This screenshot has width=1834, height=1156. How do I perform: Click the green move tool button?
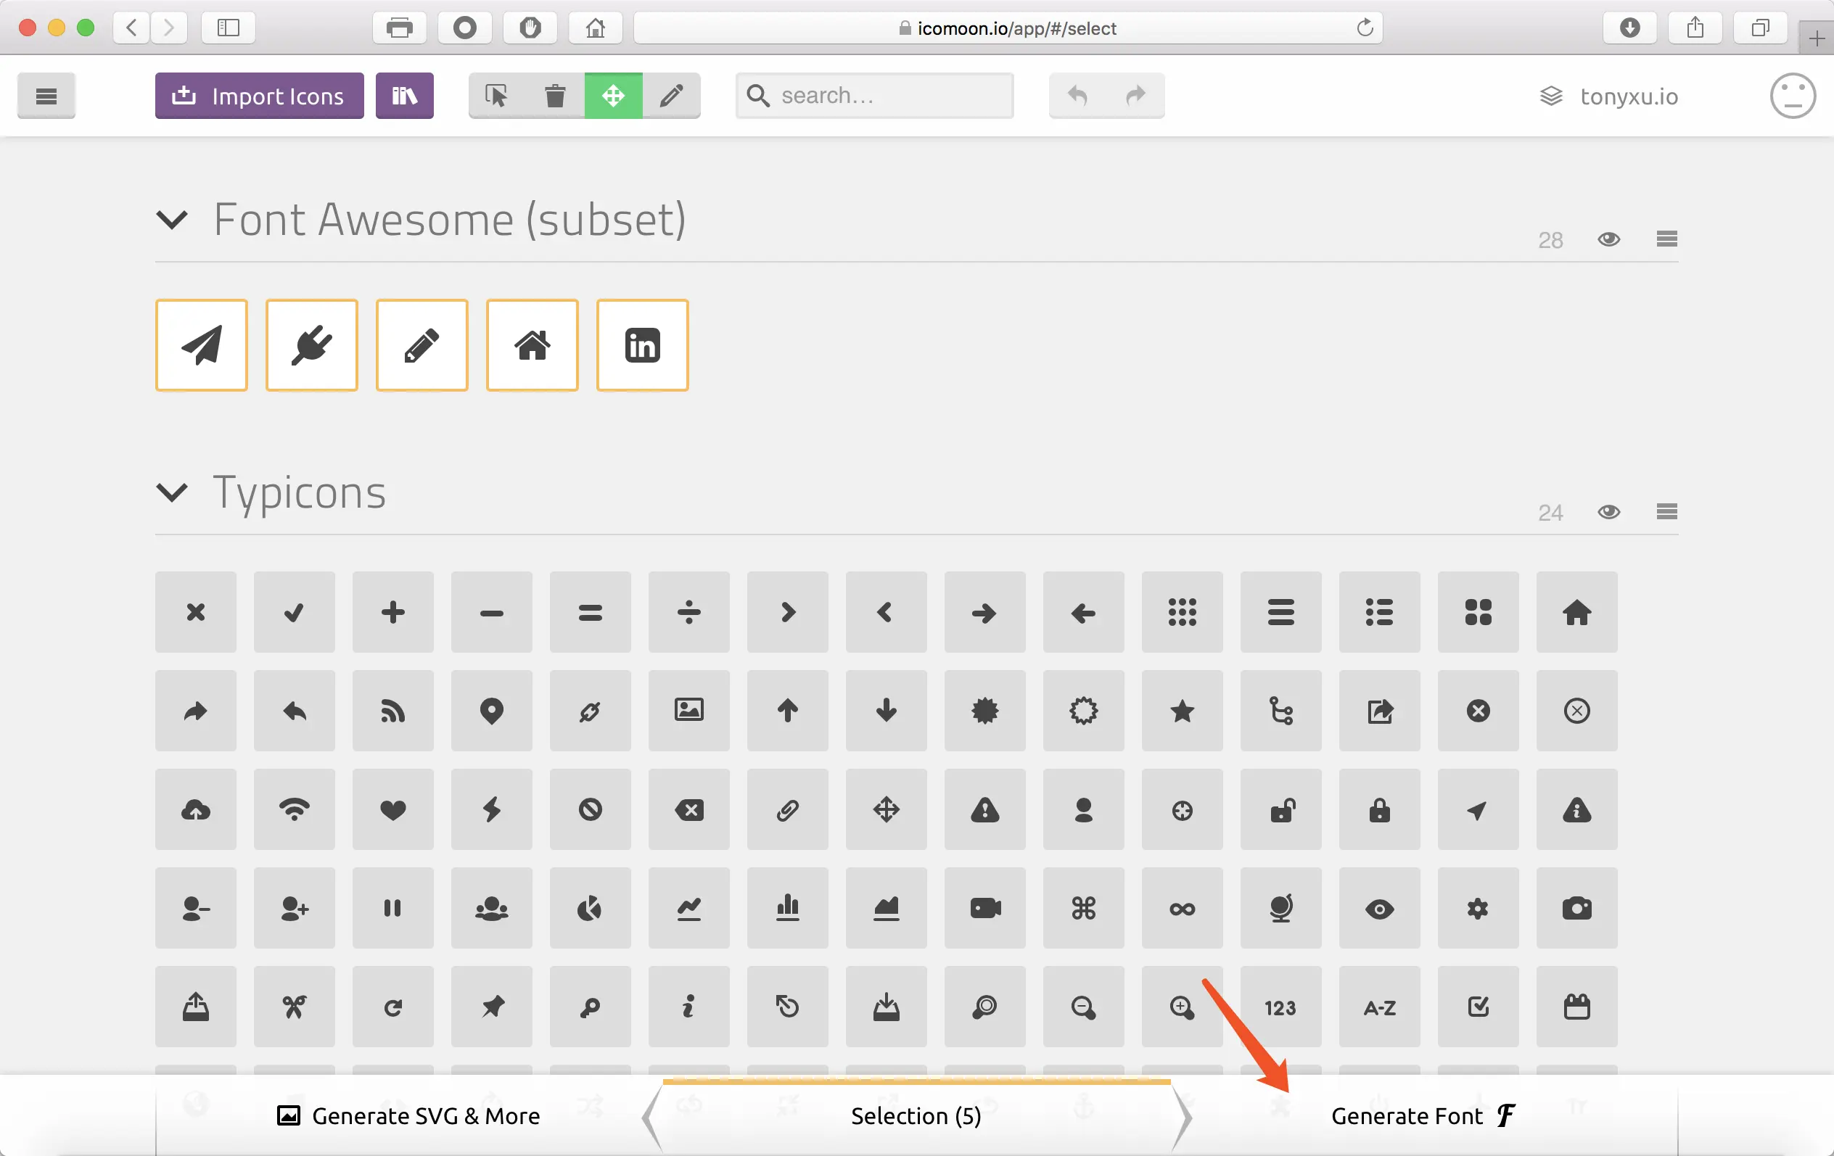[613, 96]
